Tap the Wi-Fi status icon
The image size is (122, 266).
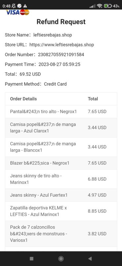(100, 6)
